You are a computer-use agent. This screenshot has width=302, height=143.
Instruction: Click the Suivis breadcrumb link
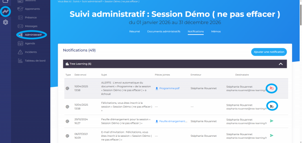coord(77,1)
